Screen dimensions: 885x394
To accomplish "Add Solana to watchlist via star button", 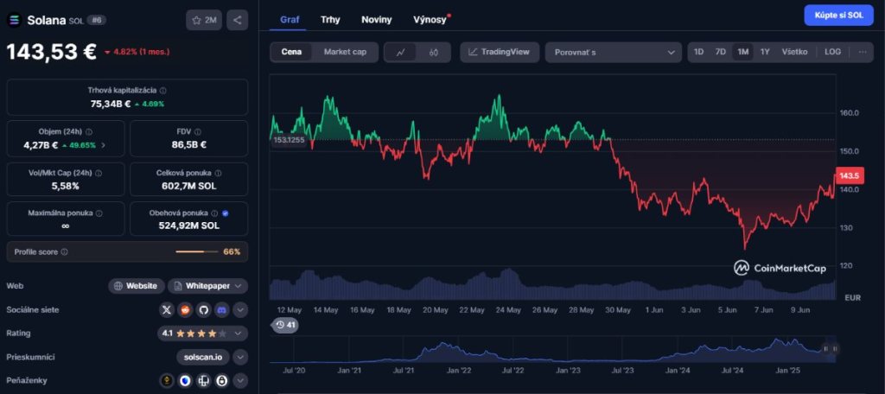I will click(204, 19).
